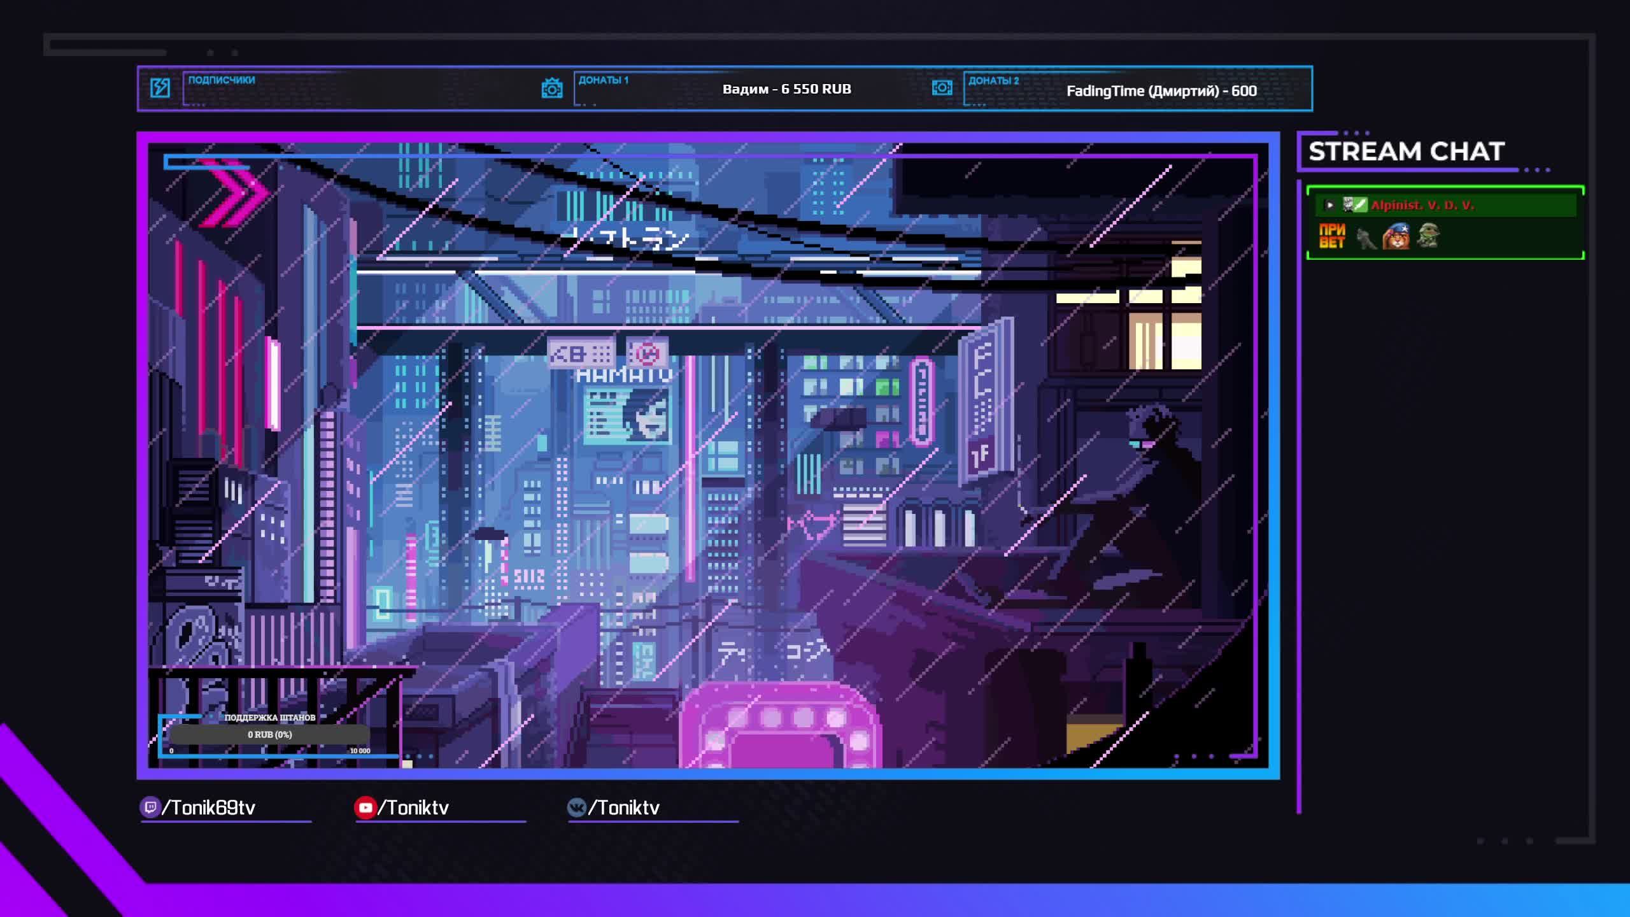Click the lightning subscribers icon
Viewport: 1630px width, 917px height.
click(x=160, y=88)
